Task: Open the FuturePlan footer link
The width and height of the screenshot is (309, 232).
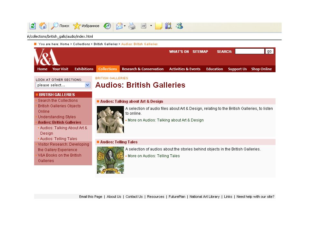Action: 177,197
